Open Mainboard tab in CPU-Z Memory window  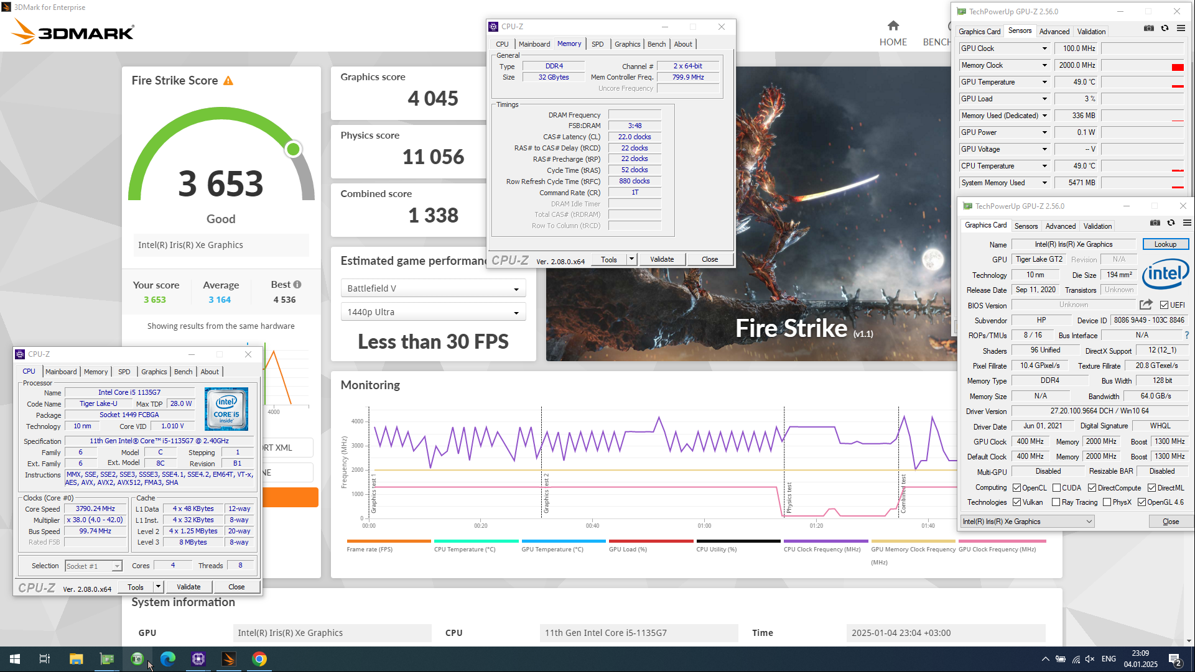point(534,44)
